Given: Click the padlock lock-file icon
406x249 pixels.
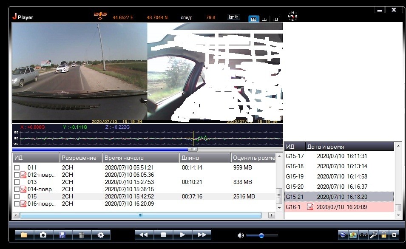Looking at the screenshot, I should click(383, 235).
